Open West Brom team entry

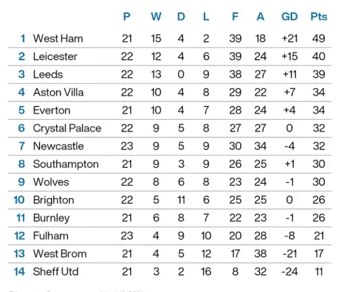pyautogui.click(x=60, y=254)
